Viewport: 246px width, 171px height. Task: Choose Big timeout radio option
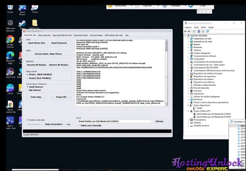[27, 90]
